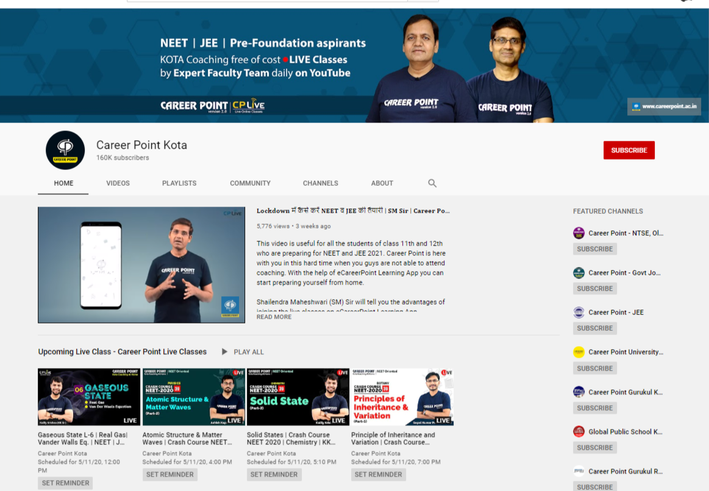Click the 160K subscribers text
Screen dimensions: 709x491
(x=123, y=158)
